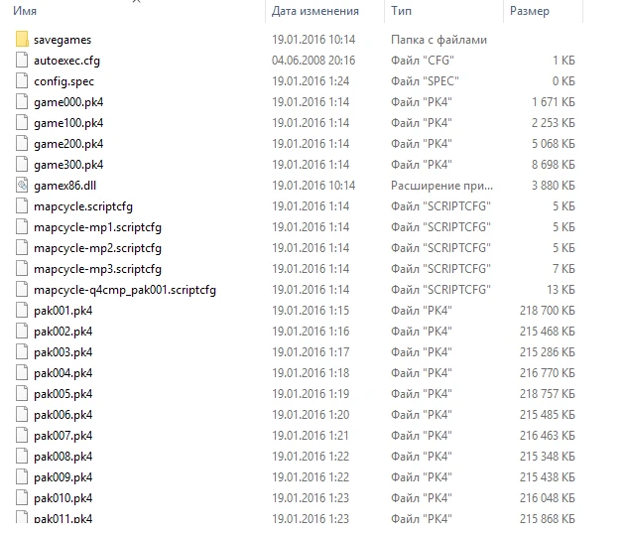This screenshot has width=623, height=535.
Task: Select the game000.pk4 file name
Action: pyautogui.click(x=68, y=102)
